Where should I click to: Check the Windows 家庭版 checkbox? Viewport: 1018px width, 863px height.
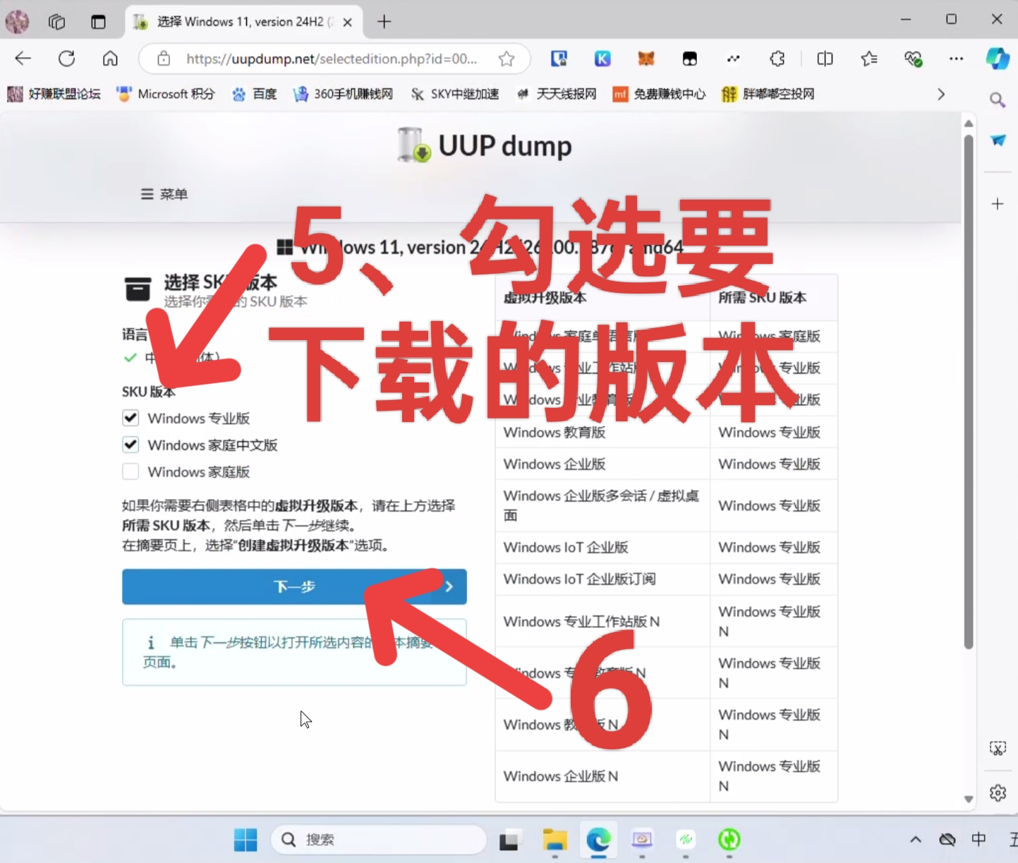pos(131,471)
